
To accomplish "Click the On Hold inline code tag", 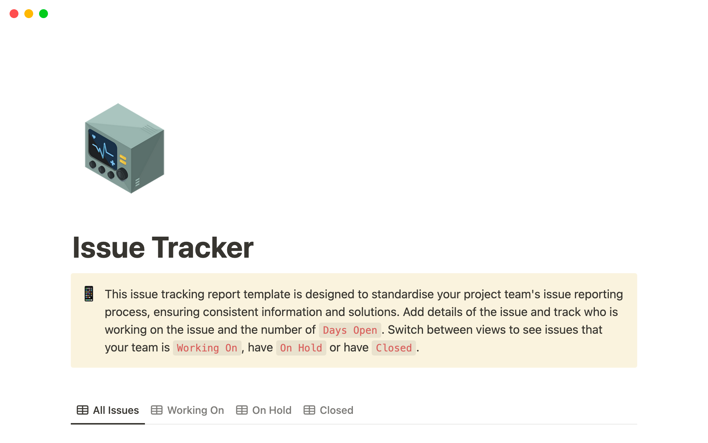I will pyautogui.click(x=301, y=348).
